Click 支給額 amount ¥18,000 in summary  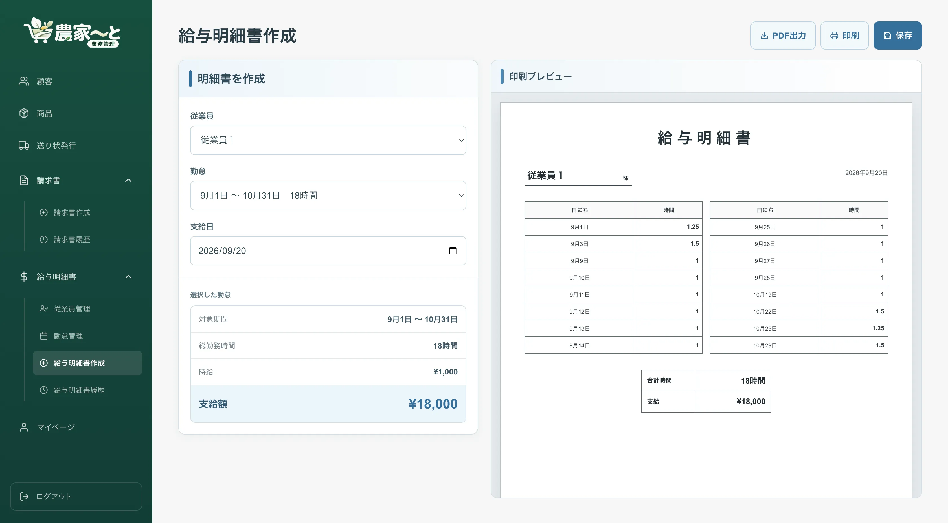click(x=433, y=404)
